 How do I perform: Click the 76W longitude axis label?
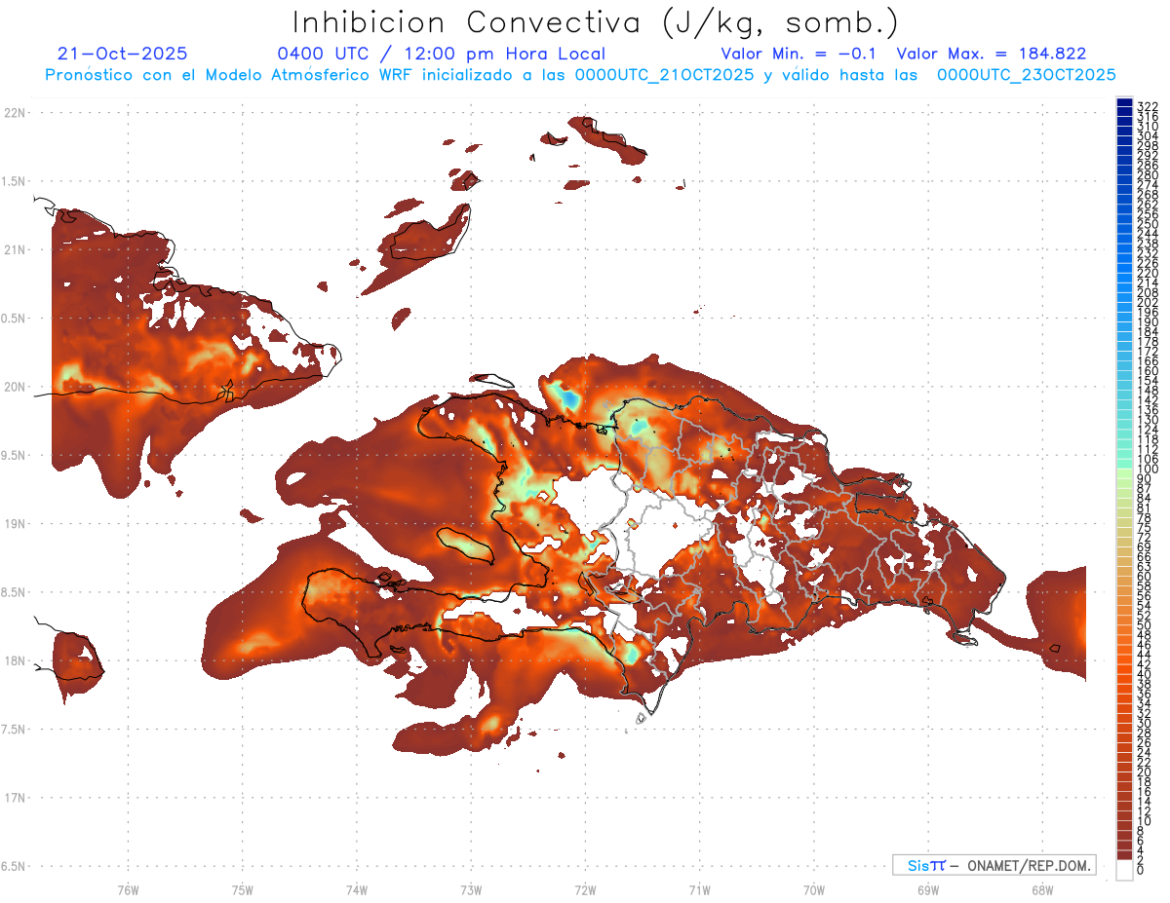(x=128, y=889)
